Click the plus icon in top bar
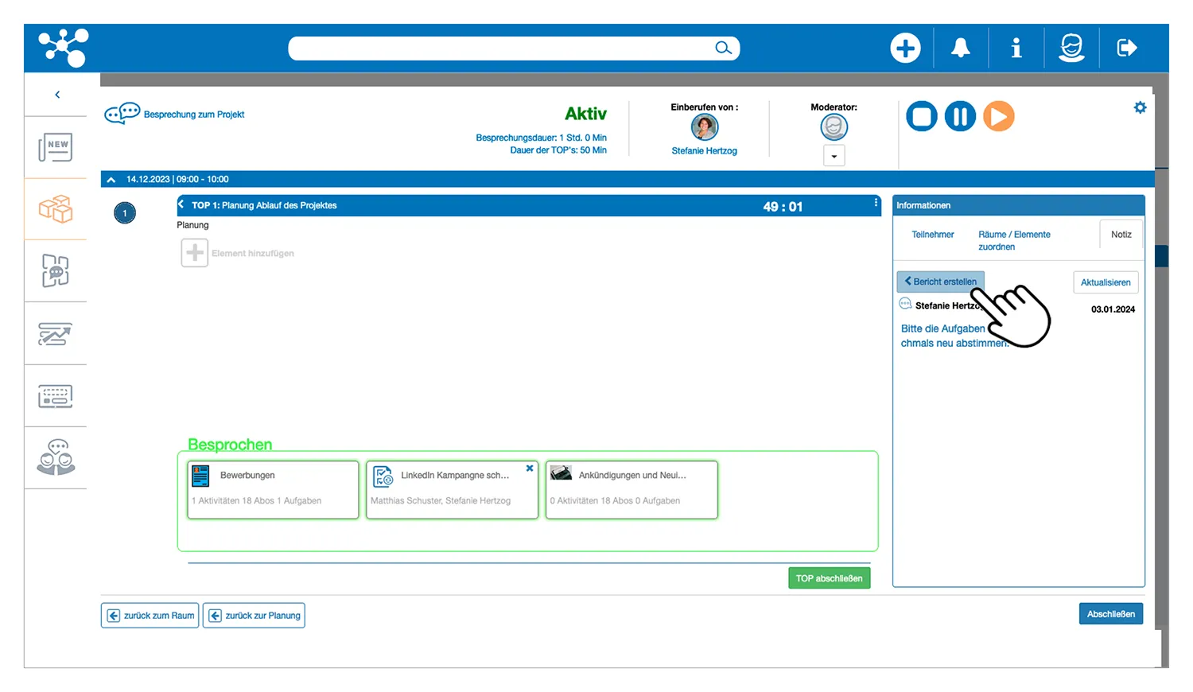This screenshot has width=1193, height=692. [905, 48]
